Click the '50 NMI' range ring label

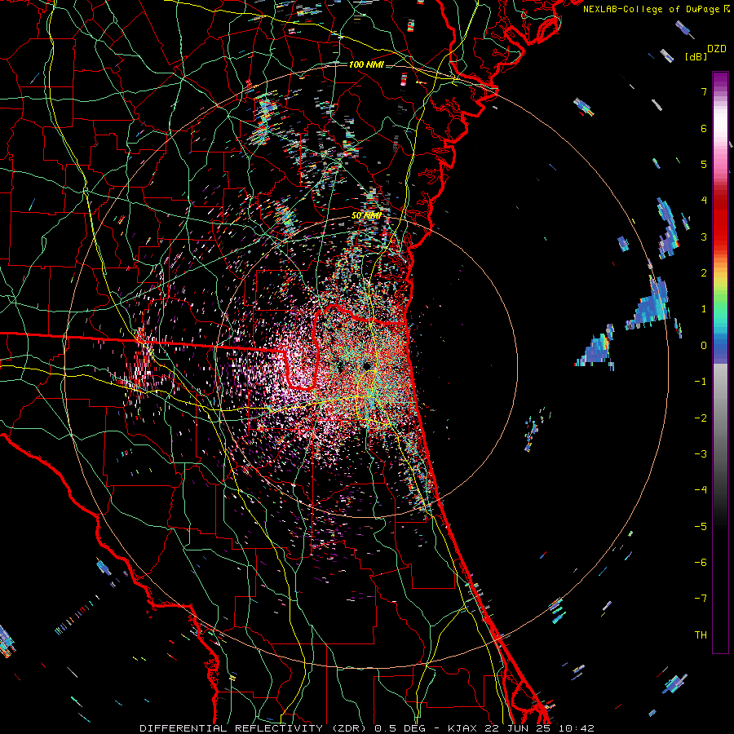366,216
